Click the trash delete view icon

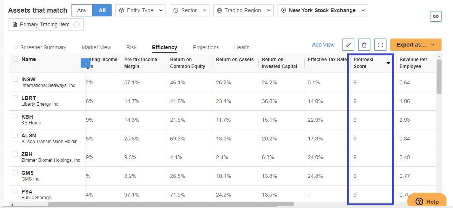pos(364,45)
